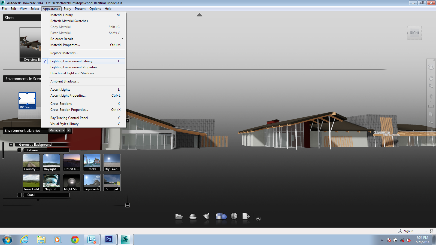
Task: Open settings via the wrench icon
Action: pos(258,218)
